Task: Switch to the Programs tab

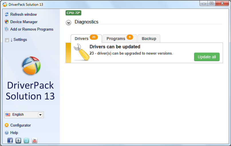Action: tap(116, 39)
